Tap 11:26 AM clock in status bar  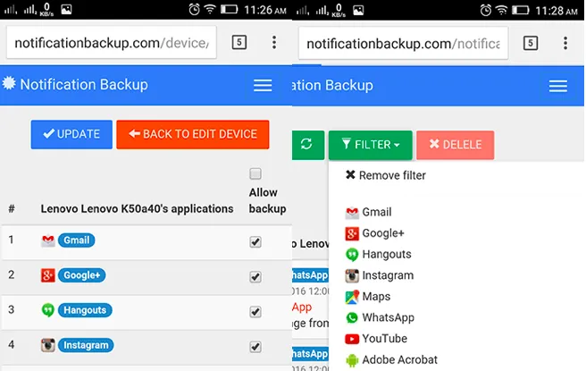click(x=265, y=10)
